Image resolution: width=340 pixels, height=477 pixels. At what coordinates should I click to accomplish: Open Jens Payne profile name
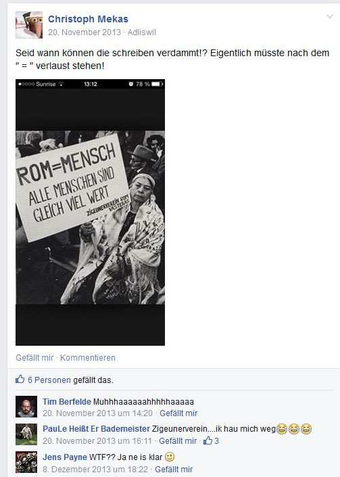click(65, 457)
